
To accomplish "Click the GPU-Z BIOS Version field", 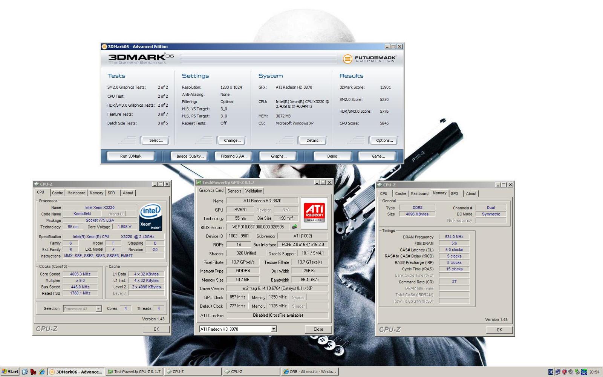I will (258, 227).
